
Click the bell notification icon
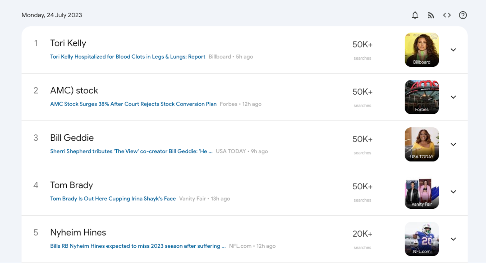415,15
